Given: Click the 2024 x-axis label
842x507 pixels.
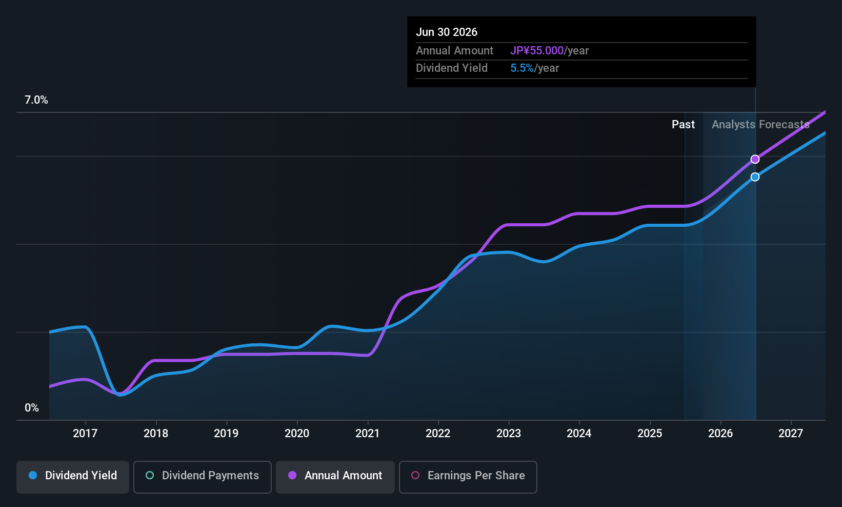Looking at the screenshot, I should click(x=579, y=434).
